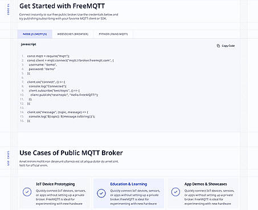The height and width of the screenshot is (210, 258).
Task: Click the client.on("connect") code line
Action: coord(46,82)
